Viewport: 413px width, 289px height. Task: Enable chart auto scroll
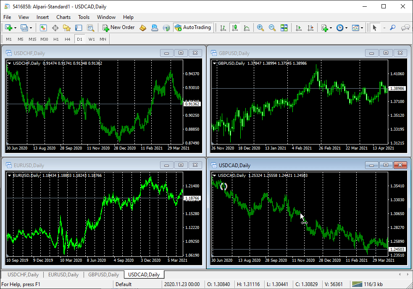point(299,27)
